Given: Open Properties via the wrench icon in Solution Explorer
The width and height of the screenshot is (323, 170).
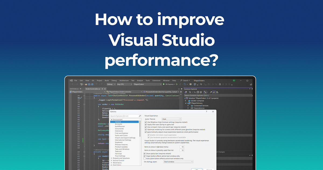Looking at the screenshot, I should (x=211, y=92).
